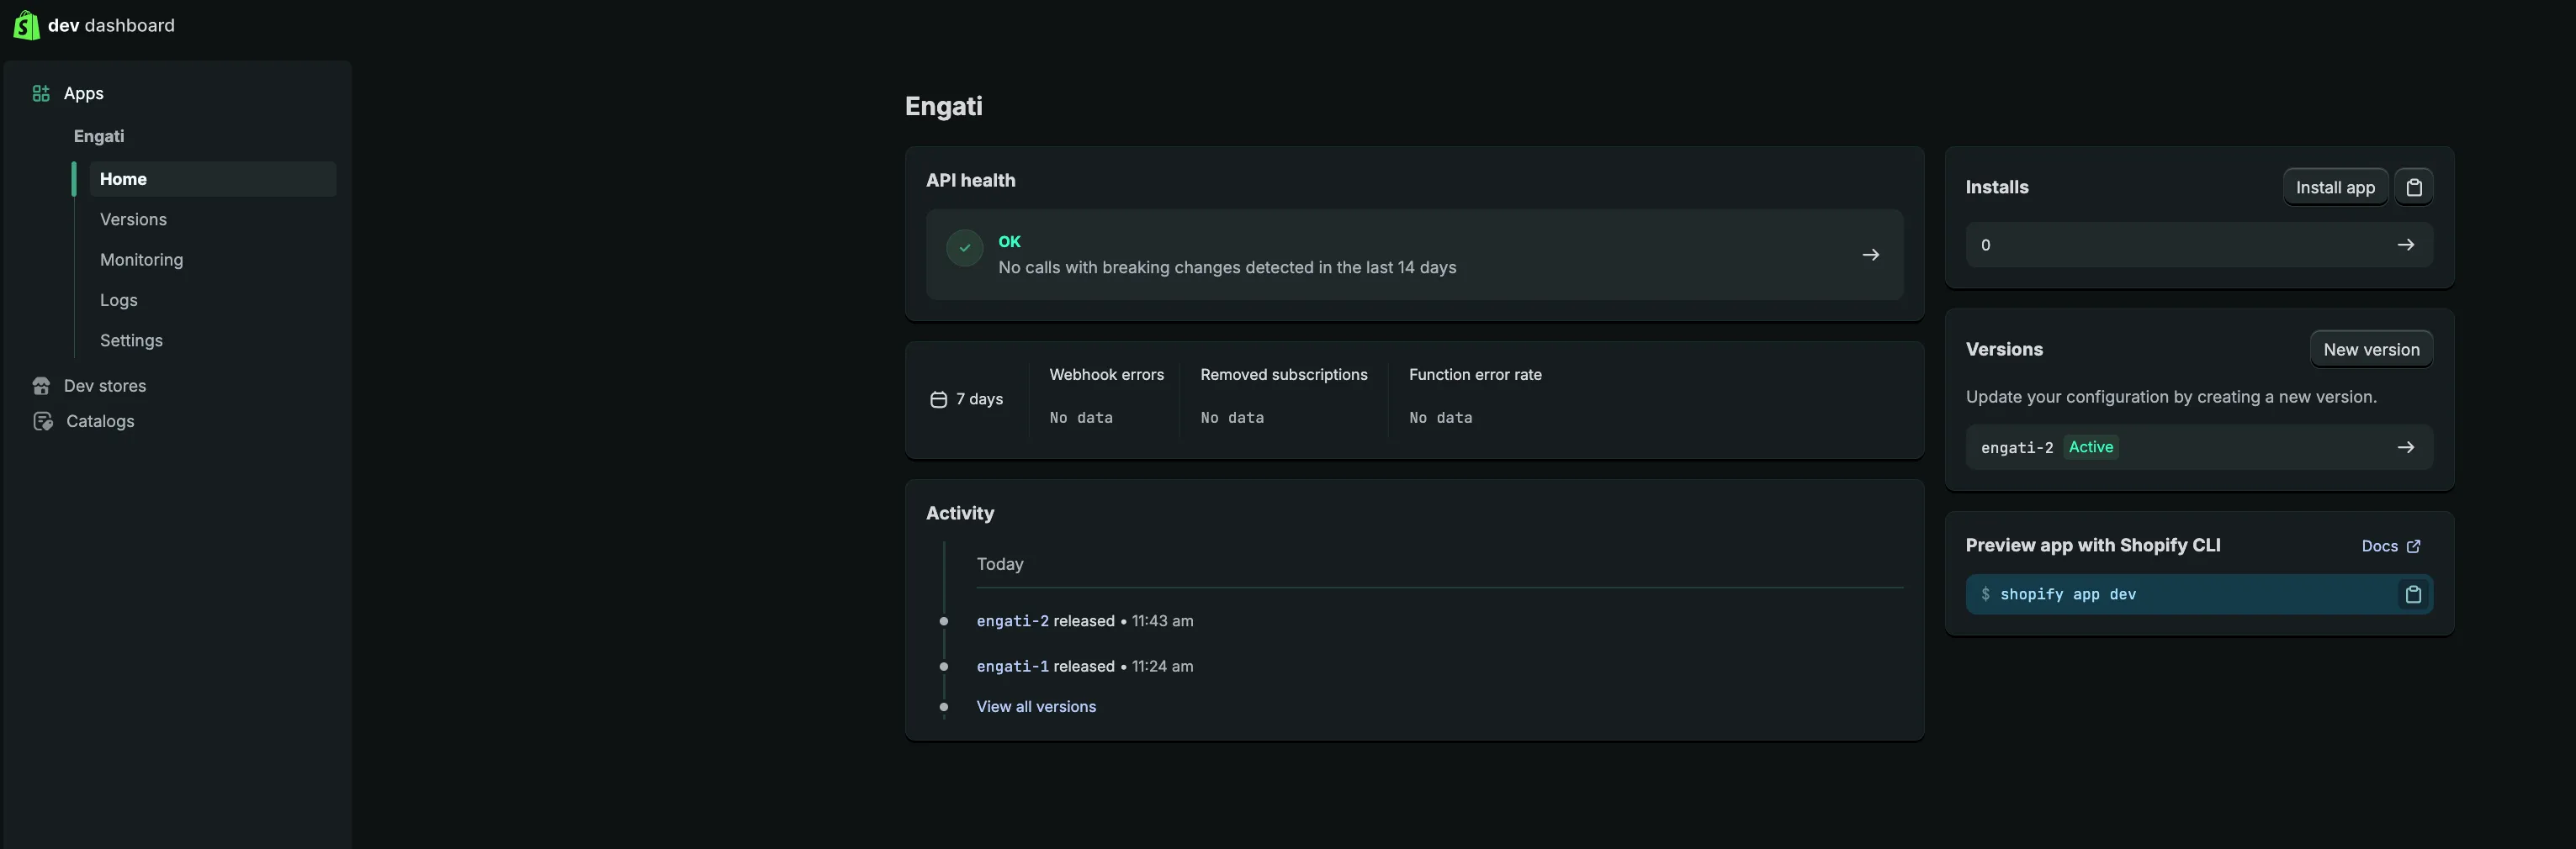Navigate to Catalogs
Screen dimensions: 2576x849
[100, 421]
